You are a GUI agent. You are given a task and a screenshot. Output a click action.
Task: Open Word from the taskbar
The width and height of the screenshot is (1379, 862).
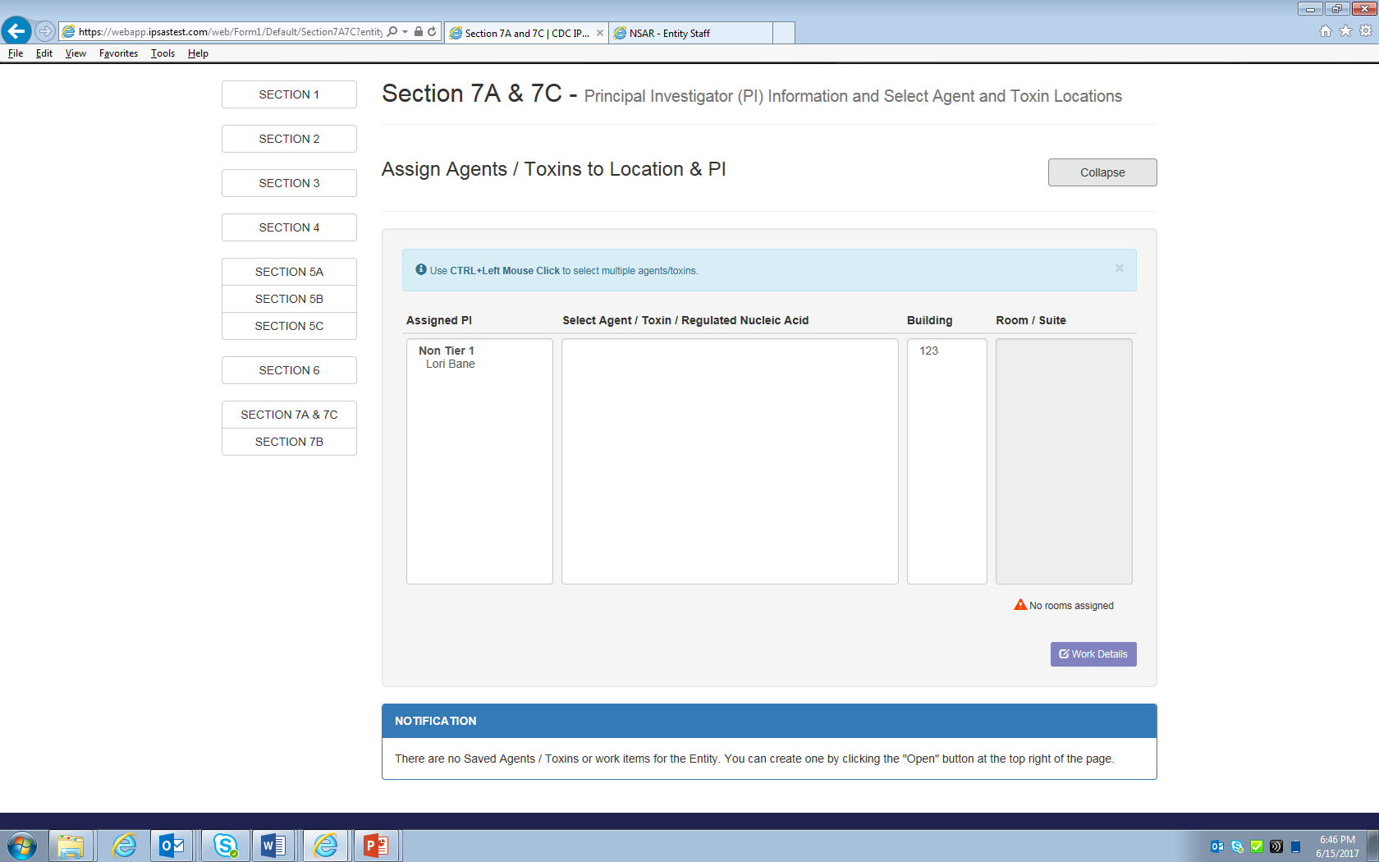point(273,846)
